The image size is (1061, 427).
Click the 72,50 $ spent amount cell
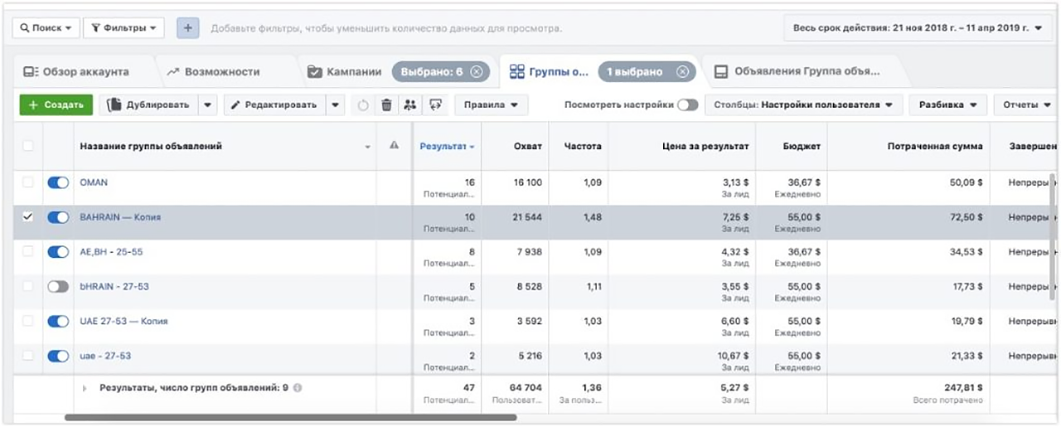tap(967, 217)
